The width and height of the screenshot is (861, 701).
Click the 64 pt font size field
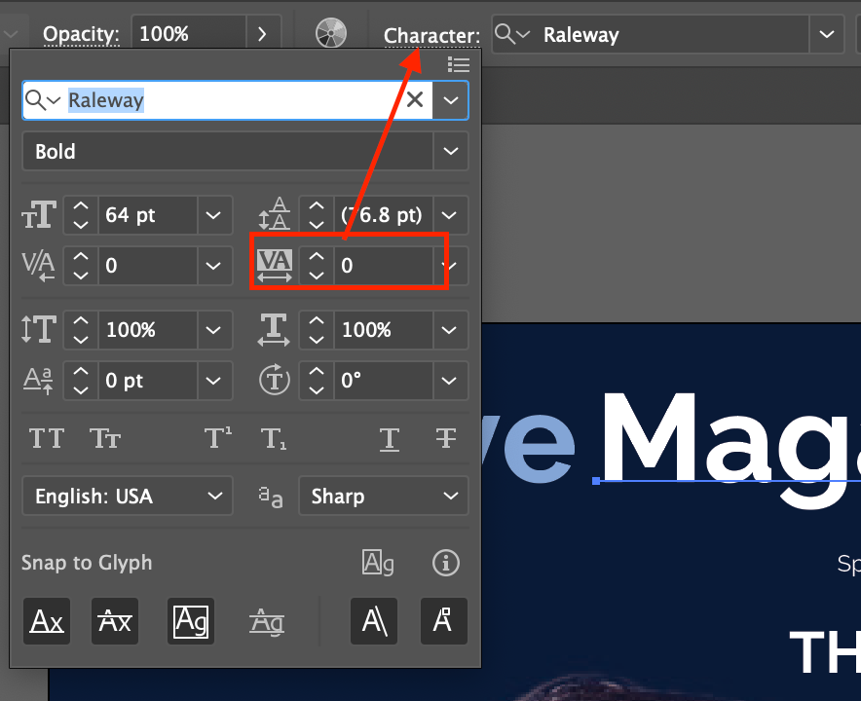pos(147,214)
